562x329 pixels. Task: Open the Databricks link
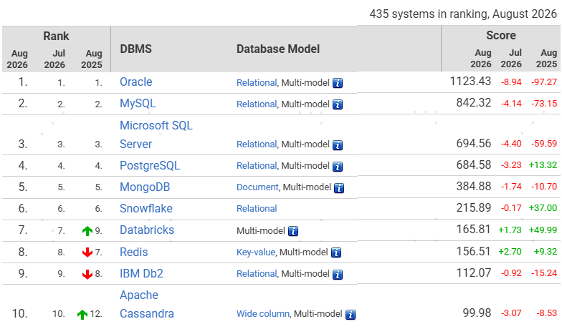(146, 230)
